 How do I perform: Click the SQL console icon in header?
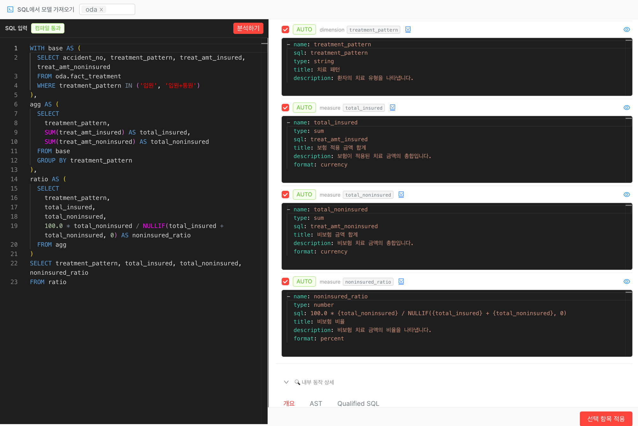point(10,10)
